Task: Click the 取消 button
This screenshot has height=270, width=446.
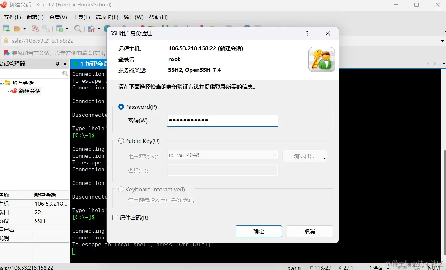Action: coord(310,232)
